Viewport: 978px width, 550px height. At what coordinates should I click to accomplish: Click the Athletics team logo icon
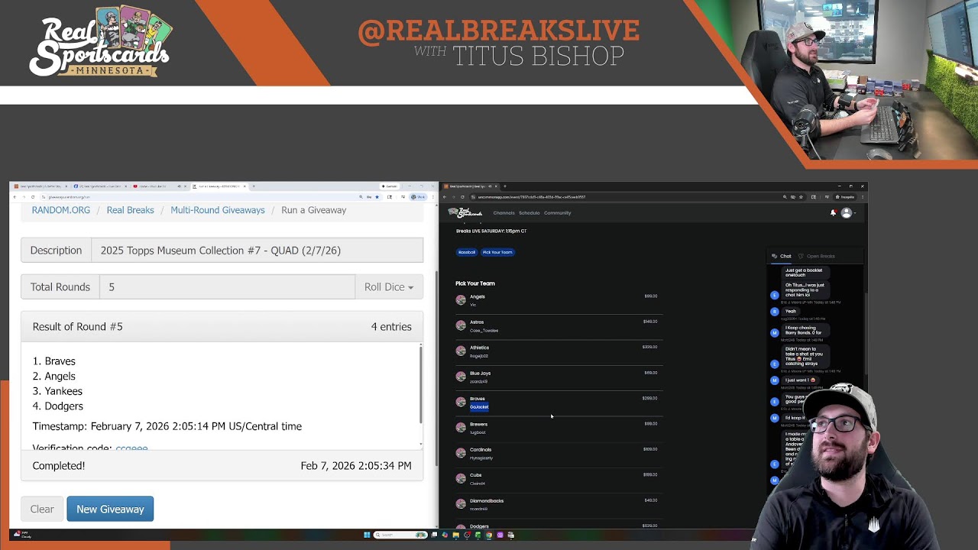[x=461, y=351]
